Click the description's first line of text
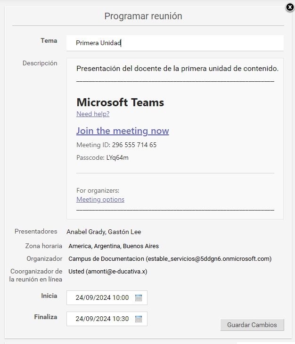This screenshot has width=295, height=344. point(177,69)
